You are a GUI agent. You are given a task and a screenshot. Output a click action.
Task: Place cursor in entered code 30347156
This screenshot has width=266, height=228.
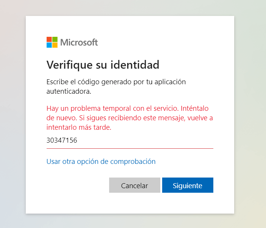(62, 140)
